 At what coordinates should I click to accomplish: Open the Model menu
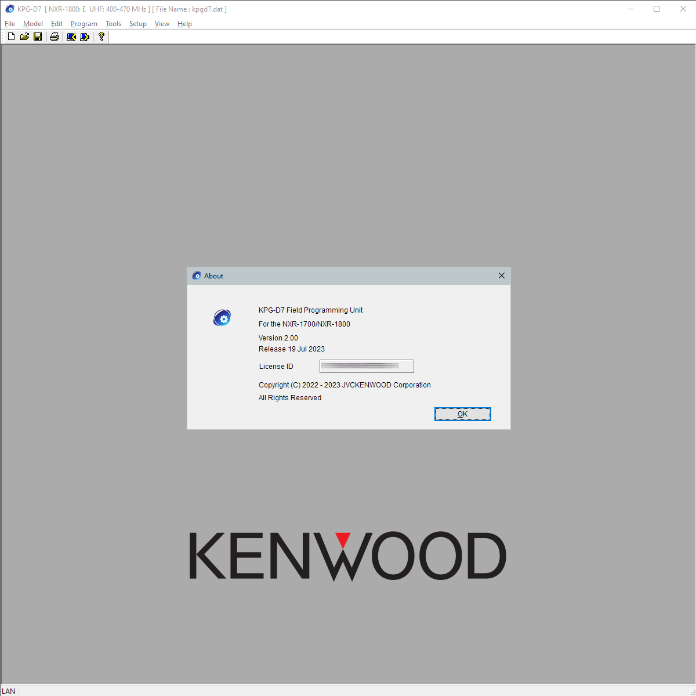[33, 24]
